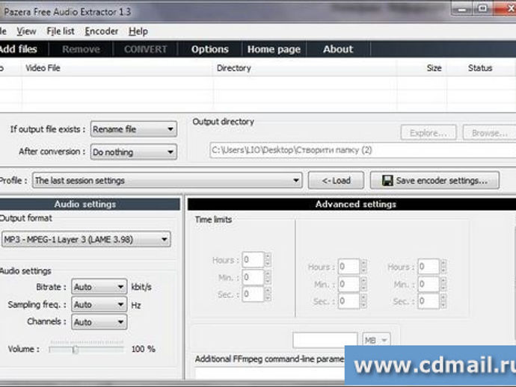Open the File list menu

pyautogui.click(x=61, y=31)
